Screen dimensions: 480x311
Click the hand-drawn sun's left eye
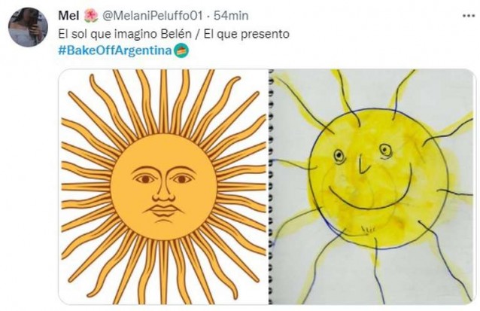tap(339, 156)
